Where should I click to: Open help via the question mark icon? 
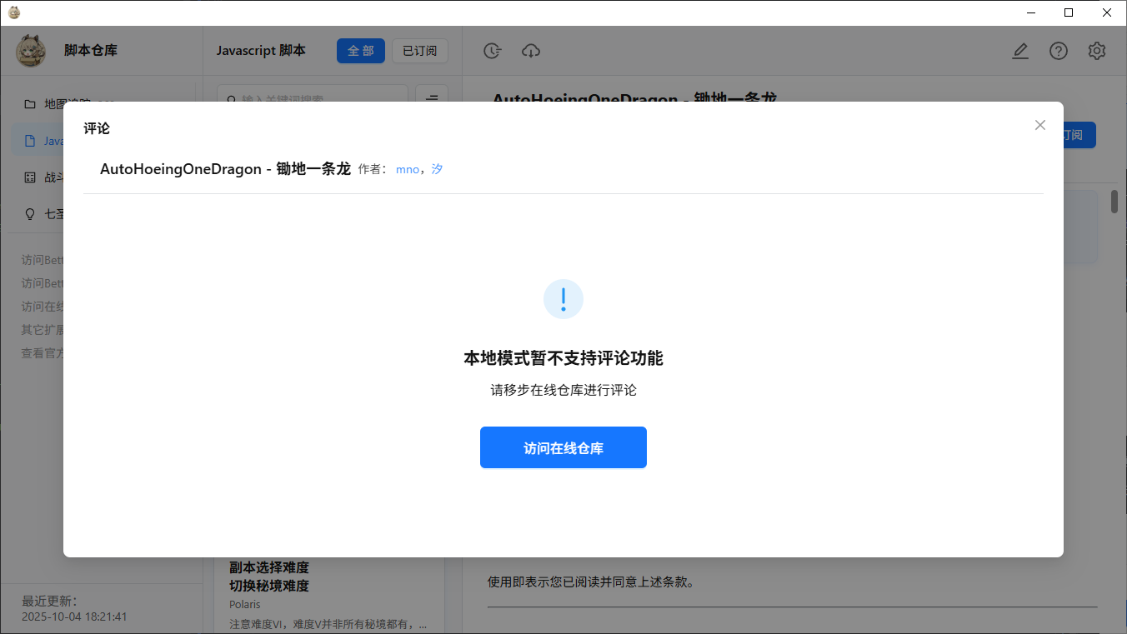coord(1058,51)
